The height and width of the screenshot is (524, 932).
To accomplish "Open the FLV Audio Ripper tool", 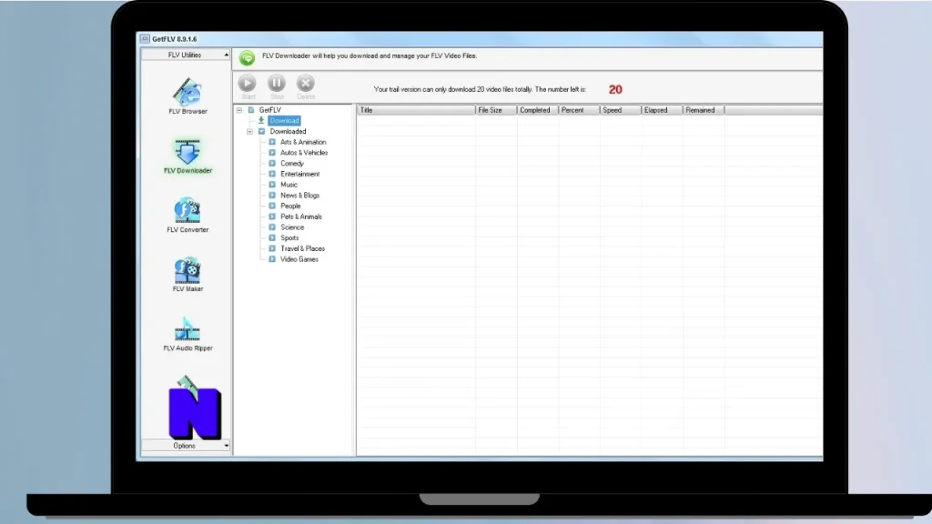I will point(187,334).
